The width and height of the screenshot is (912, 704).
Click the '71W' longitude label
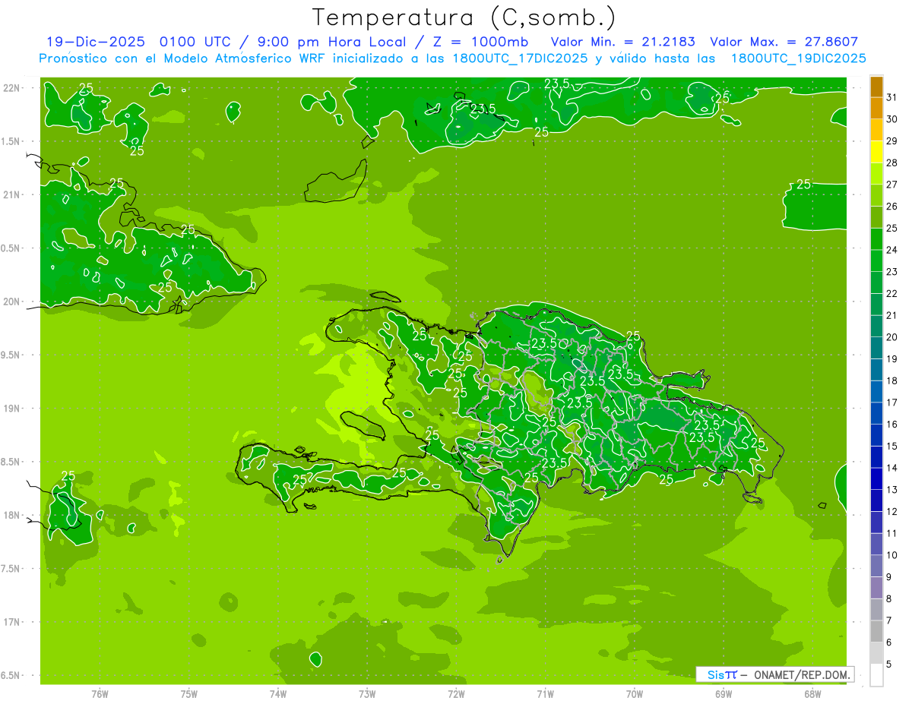click(545, 693)
